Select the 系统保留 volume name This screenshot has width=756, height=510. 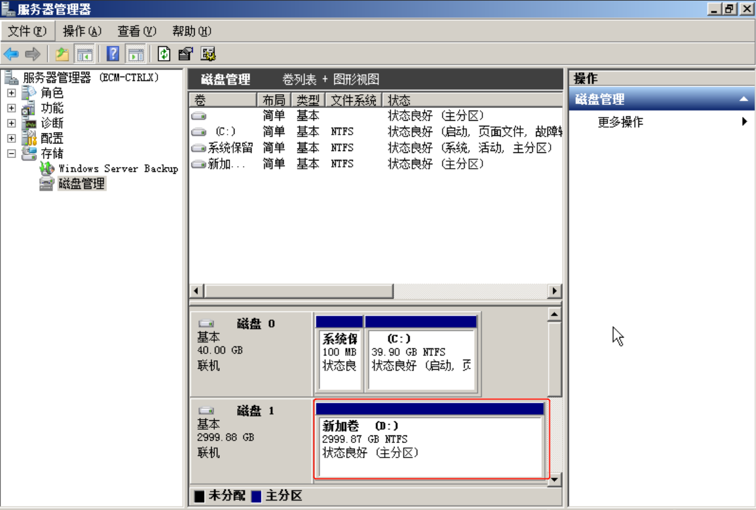(x=230, y=148)
